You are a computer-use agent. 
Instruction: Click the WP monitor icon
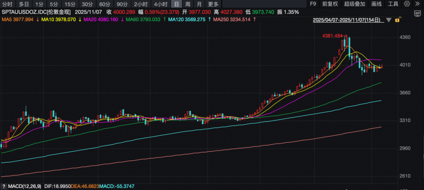point(417,13)
